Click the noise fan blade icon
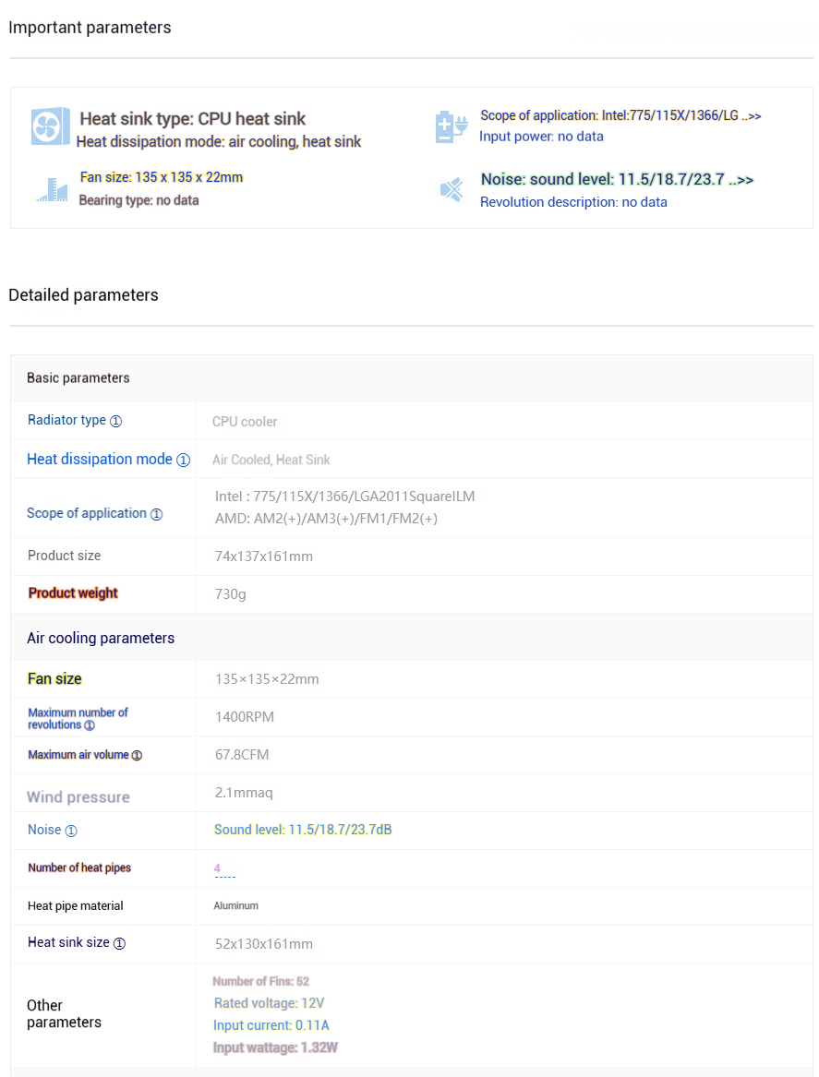The image size is (819, 1077). pos(452,189)
